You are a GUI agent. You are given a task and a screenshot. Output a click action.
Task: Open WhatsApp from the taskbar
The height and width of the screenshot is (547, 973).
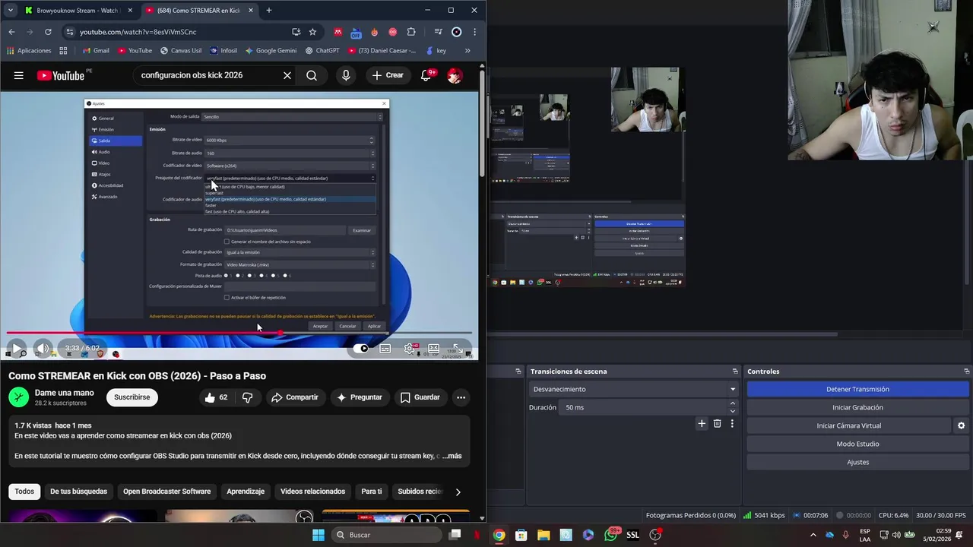point(610,535)
